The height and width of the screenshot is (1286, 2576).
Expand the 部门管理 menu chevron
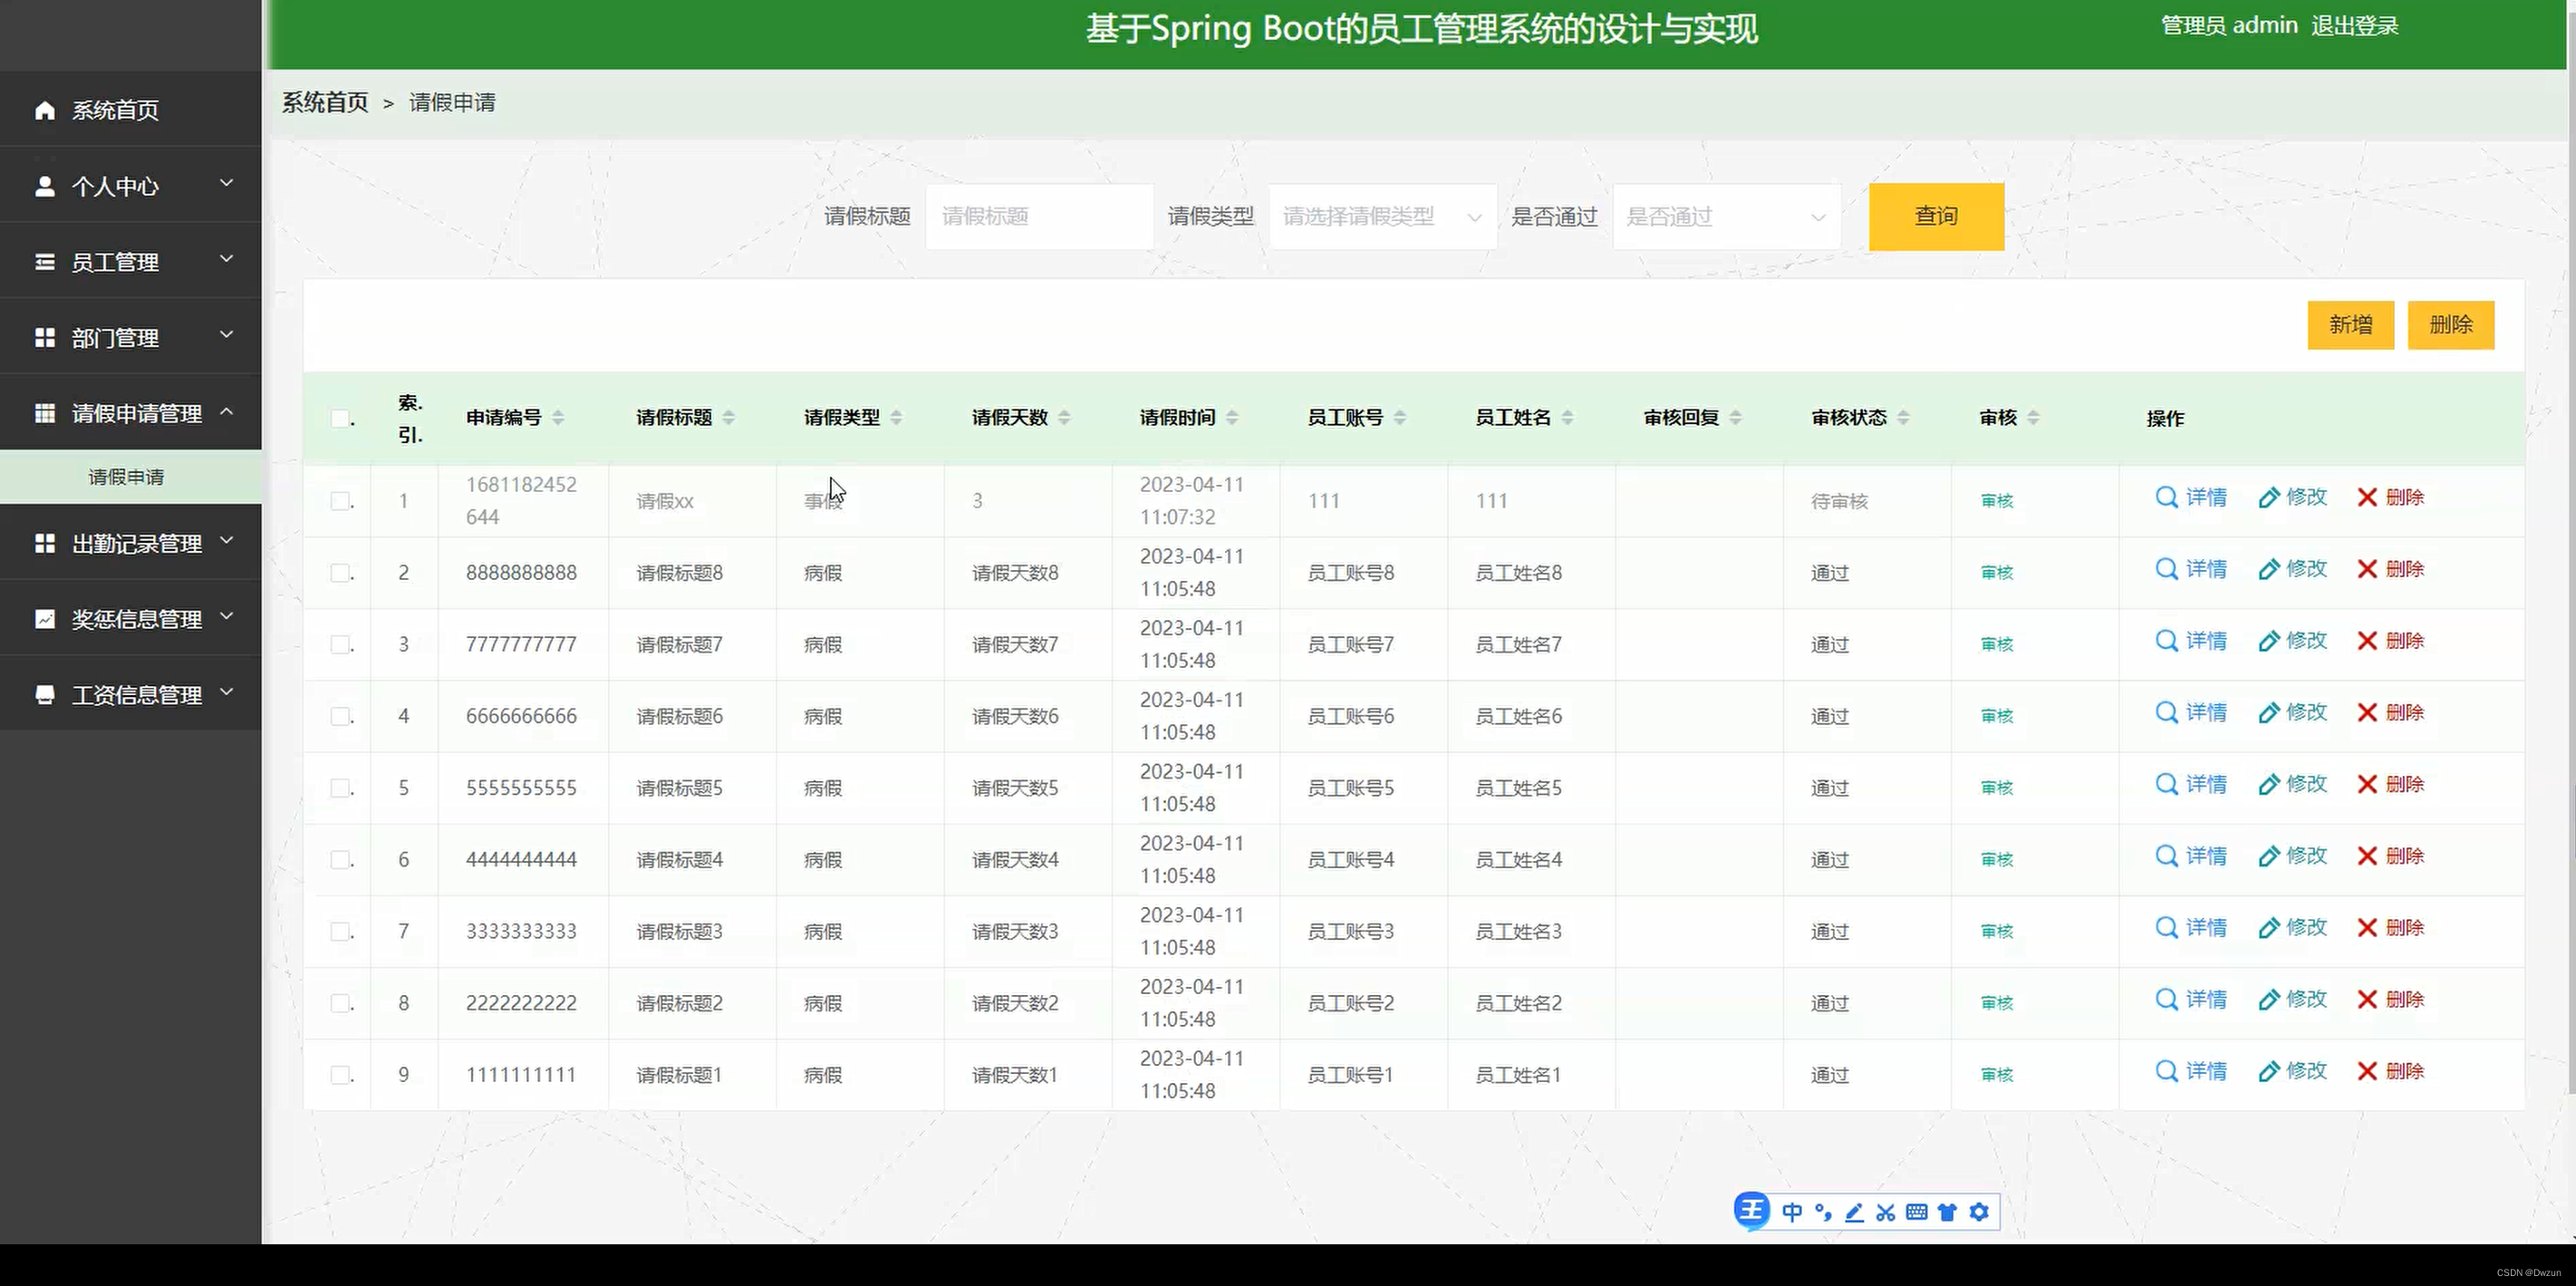tap(227, 334)
